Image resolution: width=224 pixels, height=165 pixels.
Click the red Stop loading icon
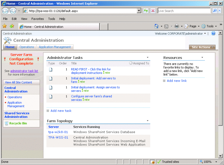click(153, 11)
